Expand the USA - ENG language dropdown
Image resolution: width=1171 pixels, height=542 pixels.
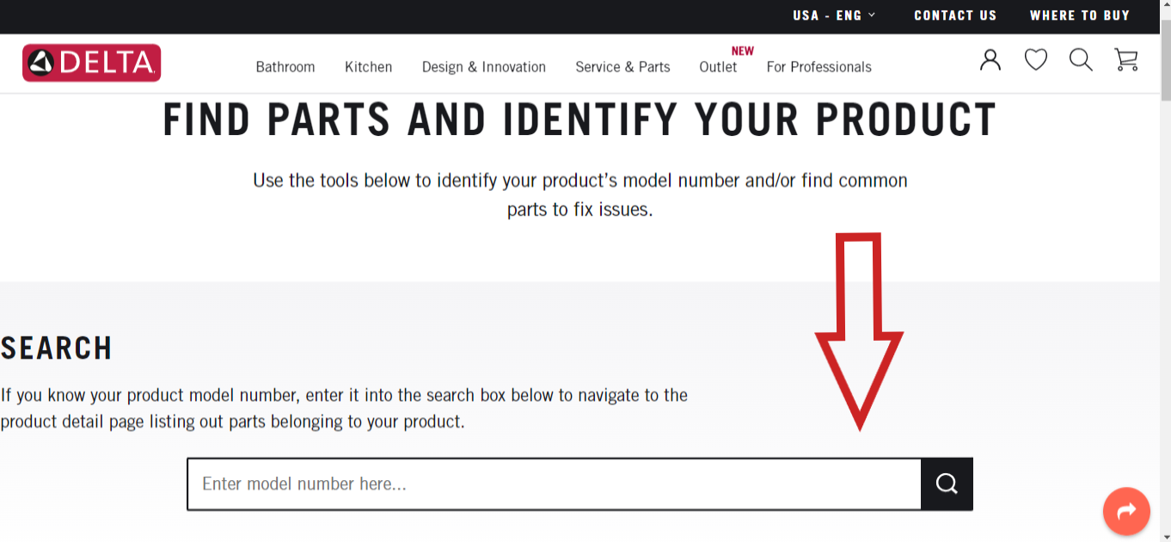click(832, 15)
